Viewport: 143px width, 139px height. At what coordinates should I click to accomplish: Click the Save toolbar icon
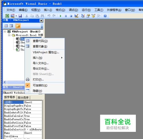[x=20, y=16]
